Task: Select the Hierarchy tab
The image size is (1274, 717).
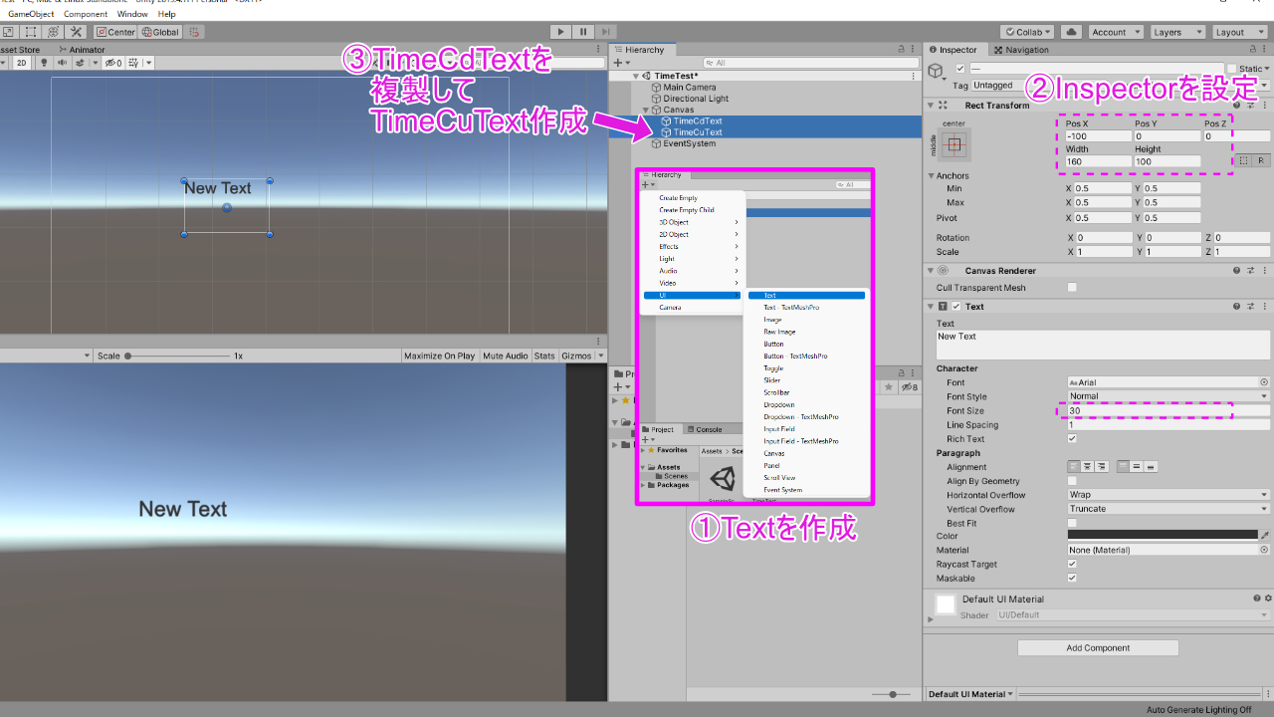Action: coord(644,50)
